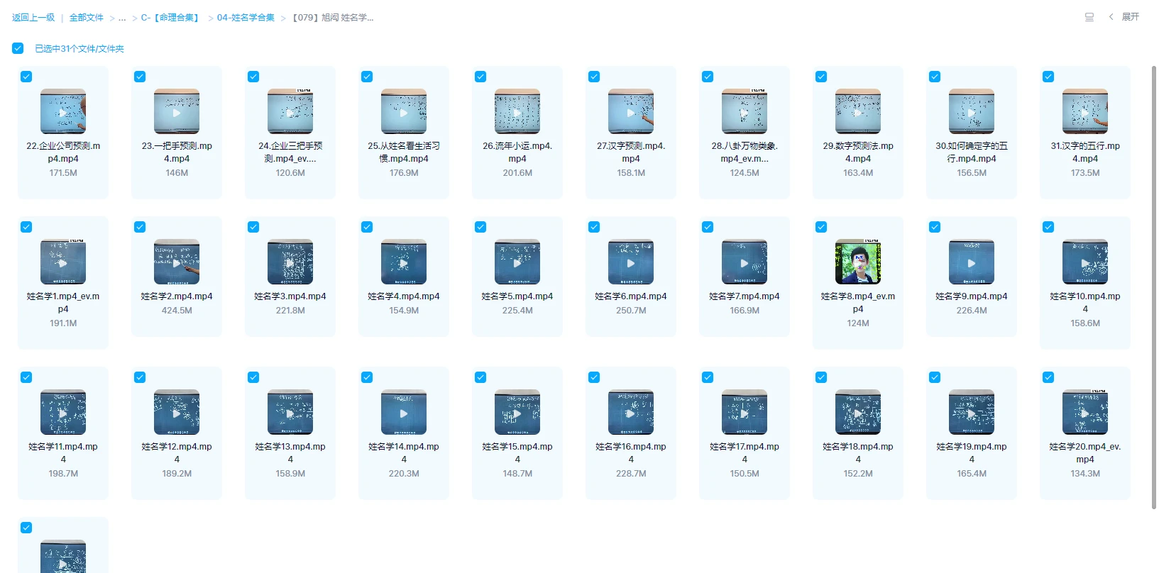The image size is (1159, 573).
Task: Open video thumbnail of 姓名学14.mp4
Action: (404, 412)
